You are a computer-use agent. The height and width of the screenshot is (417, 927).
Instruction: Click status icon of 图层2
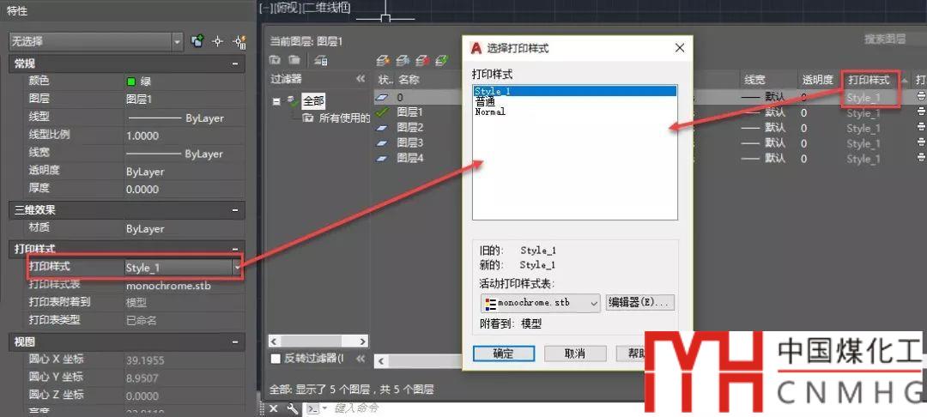click(383, 127)
